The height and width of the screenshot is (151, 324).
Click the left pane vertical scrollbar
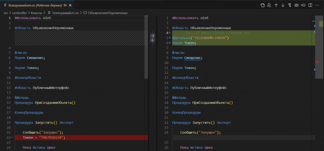coord(146,47)
